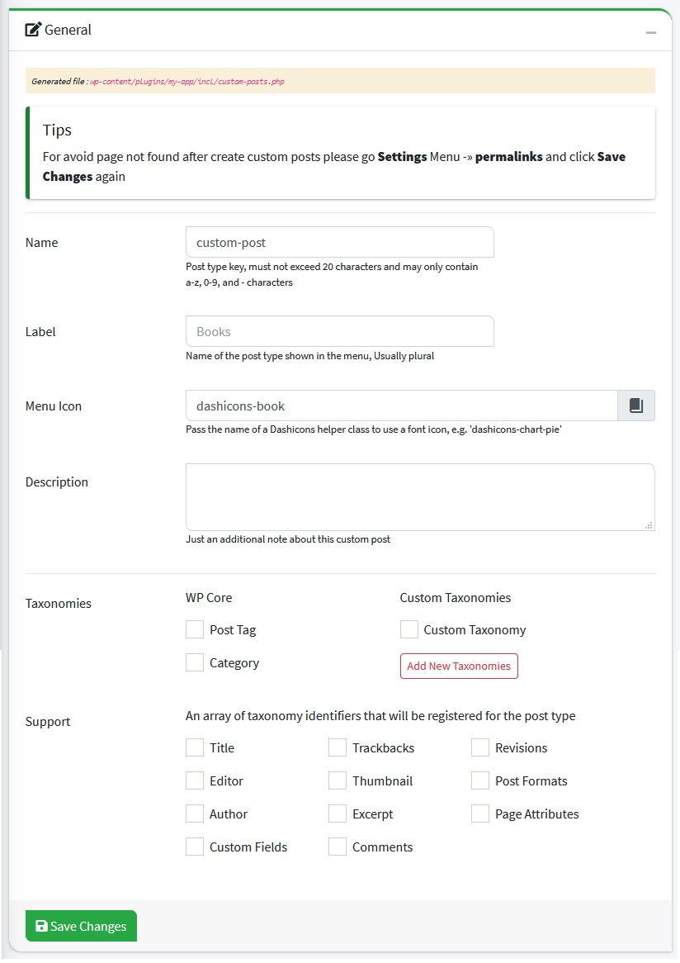680x963 pixels.
Task: Grab the Description textarea resize handle
Action: tap(649, 524)
